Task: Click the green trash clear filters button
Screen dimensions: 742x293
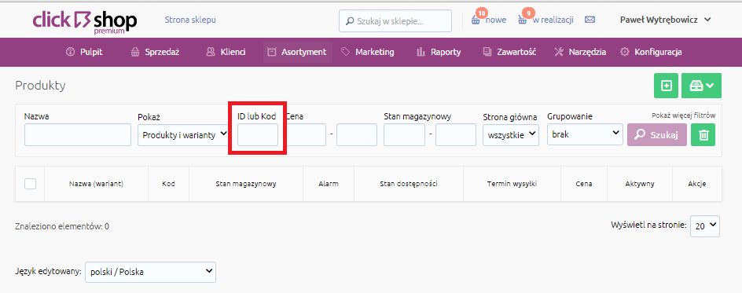Action: (703, 135)
